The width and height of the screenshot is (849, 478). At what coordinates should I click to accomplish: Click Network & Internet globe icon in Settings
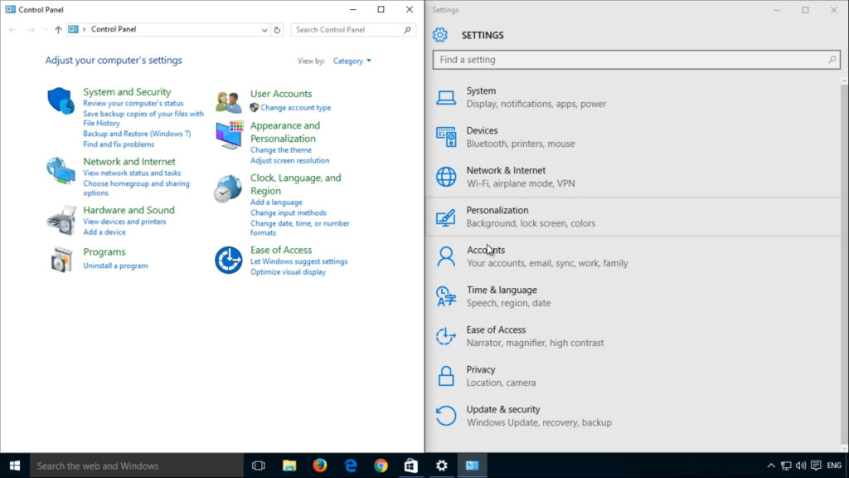tap(446, 177)
